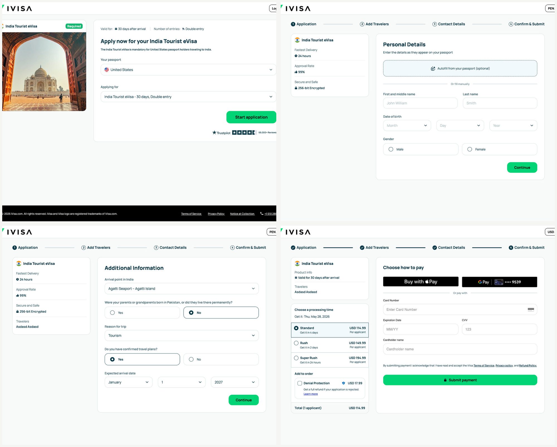This screenshot has width=557, height=447.
Task: Open the 2027 arrival year dropdown
Action: [x=235, y=382]
